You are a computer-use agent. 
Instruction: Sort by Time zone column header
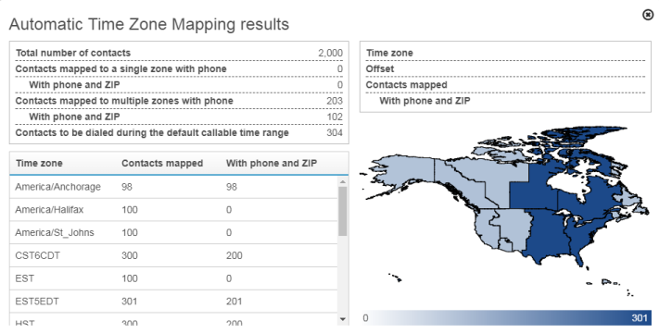coord(39,163)
